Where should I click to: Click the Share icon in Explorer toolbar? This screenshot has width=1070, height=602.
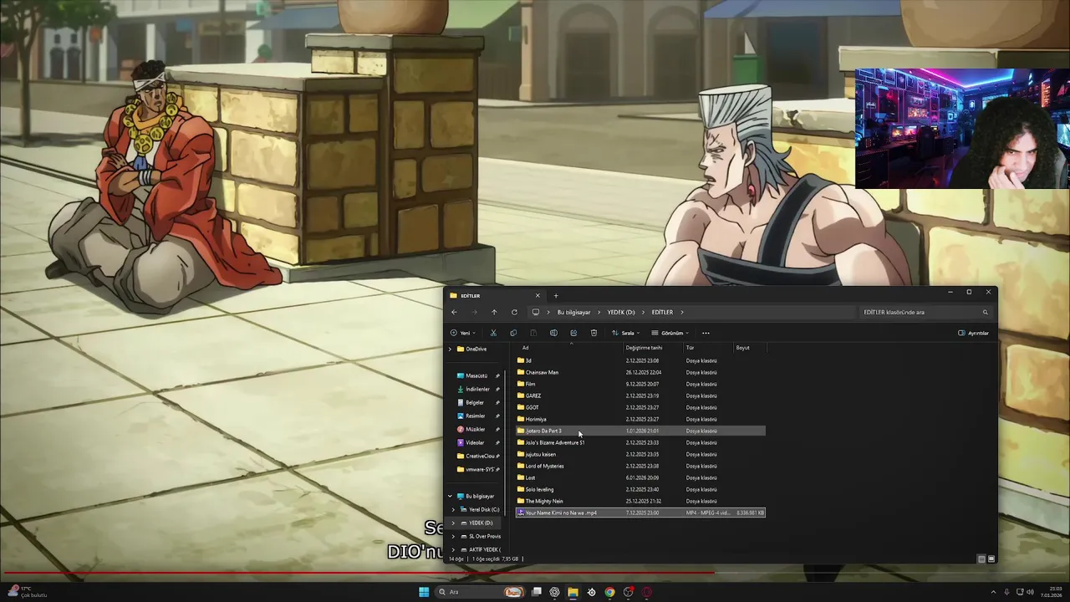tap(573, 333)
